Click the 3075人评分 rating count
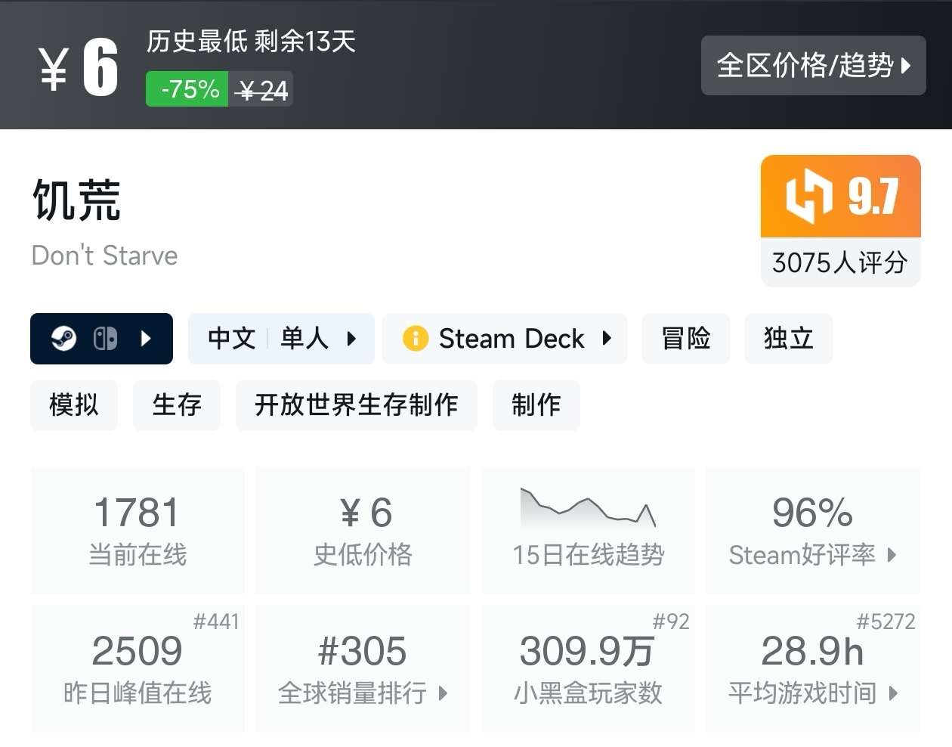This screenshot has height=747, width=952. click(x=840, y=263)
